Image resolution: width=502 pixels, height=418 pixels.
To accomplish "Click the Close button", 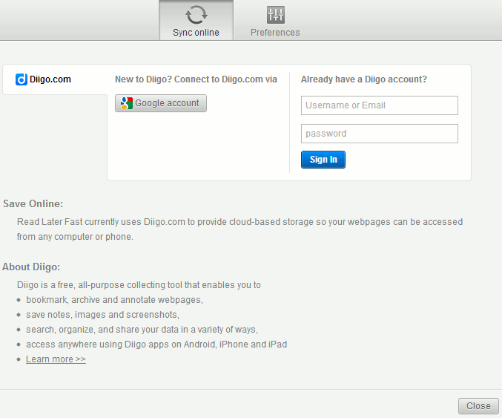I will [x=478, y=406].
